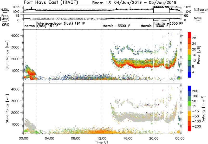Click the "N.Search" legend label
Image resolution: width=208 pixels, height=144 pixels.
click(201, 10)
